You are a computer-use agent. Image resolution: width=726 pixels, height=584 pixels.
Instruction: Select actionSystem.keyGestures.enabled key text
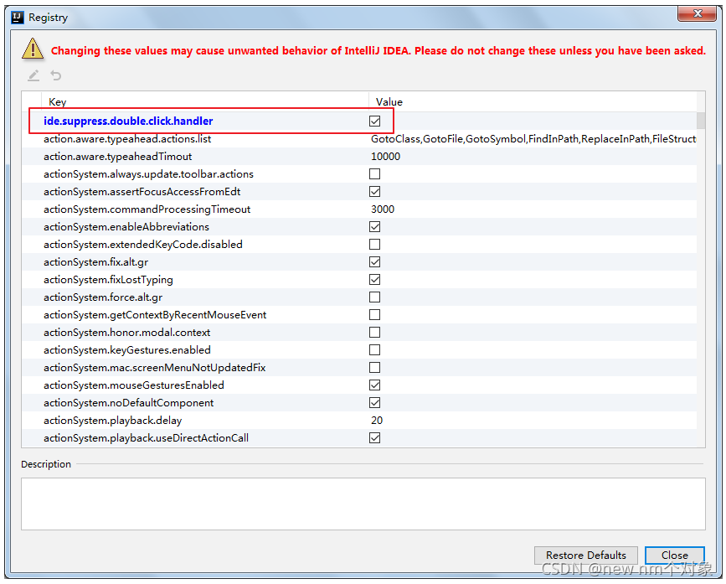[127, 350]
